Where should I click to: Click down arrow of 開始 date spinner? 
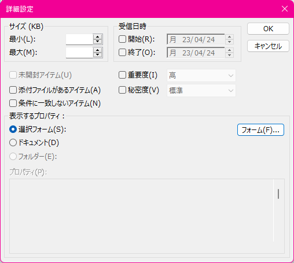pyautogui.click(x=229, y=42)
